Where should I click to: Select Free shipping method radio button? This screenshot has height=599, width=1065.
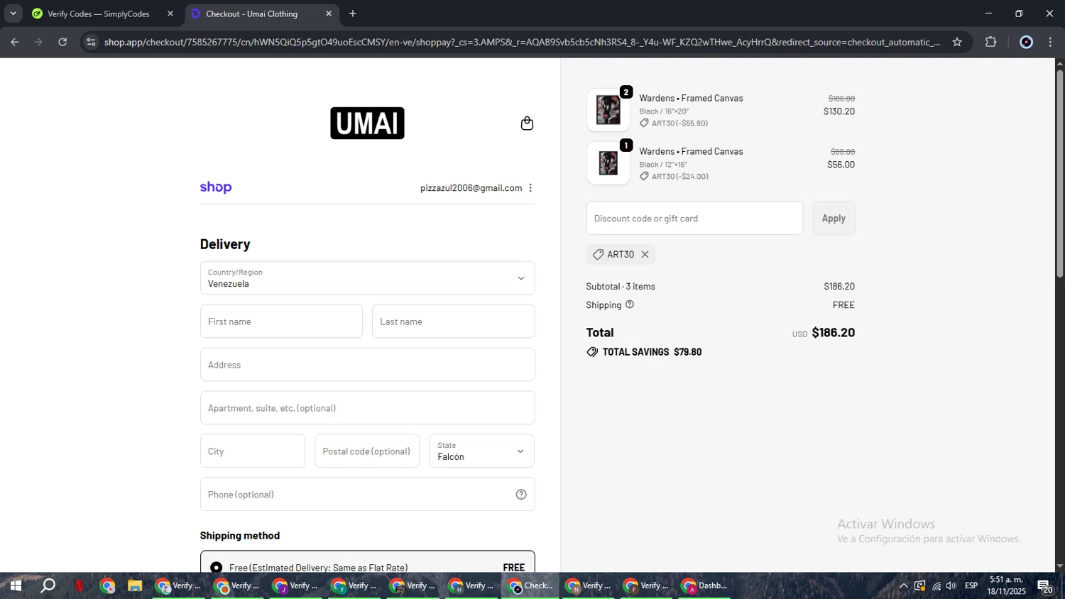pyautogui.click(x=217, y=568)
